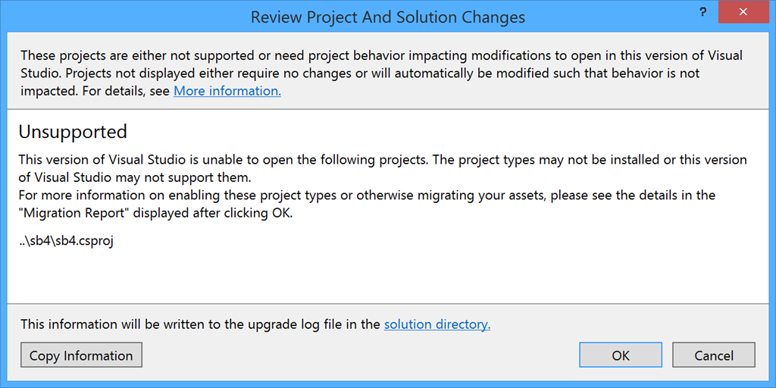Click the line starting "For more information on enabling"
The image size is (776, 388).
(x=368, y=195)
